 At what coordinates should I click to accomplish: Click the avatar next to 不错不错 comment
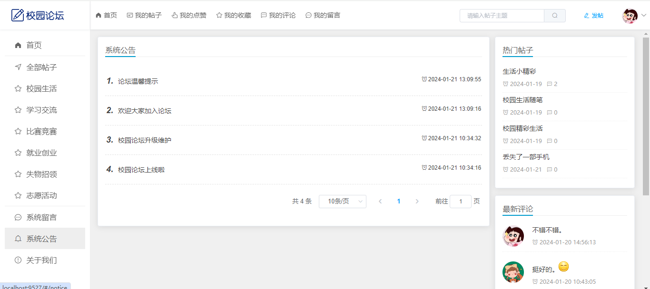513,236
